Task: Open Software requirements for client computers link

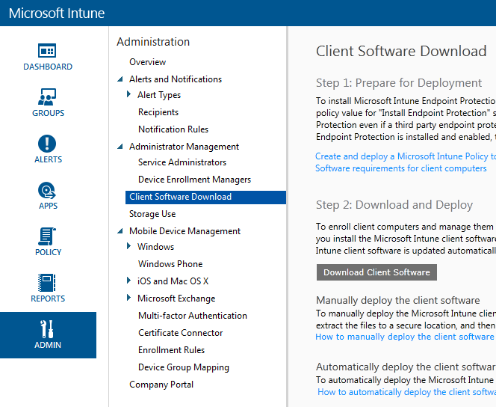Action: tap(401, 168)
